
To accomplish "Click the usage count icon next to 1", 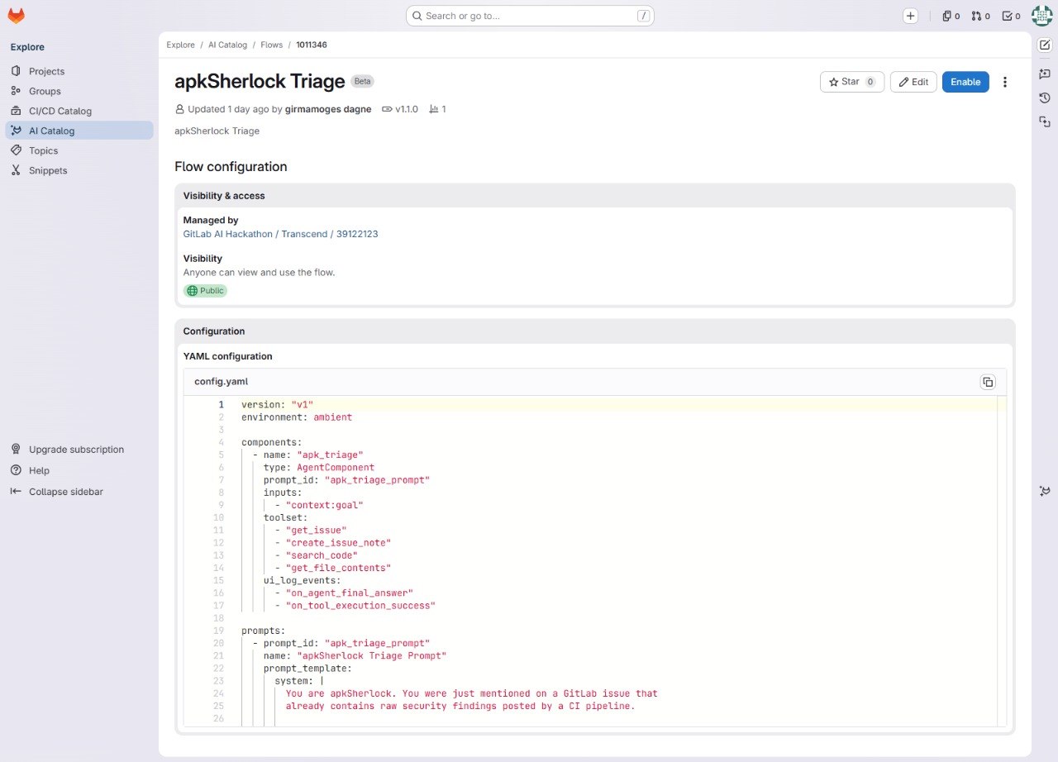I will [433, 109].
